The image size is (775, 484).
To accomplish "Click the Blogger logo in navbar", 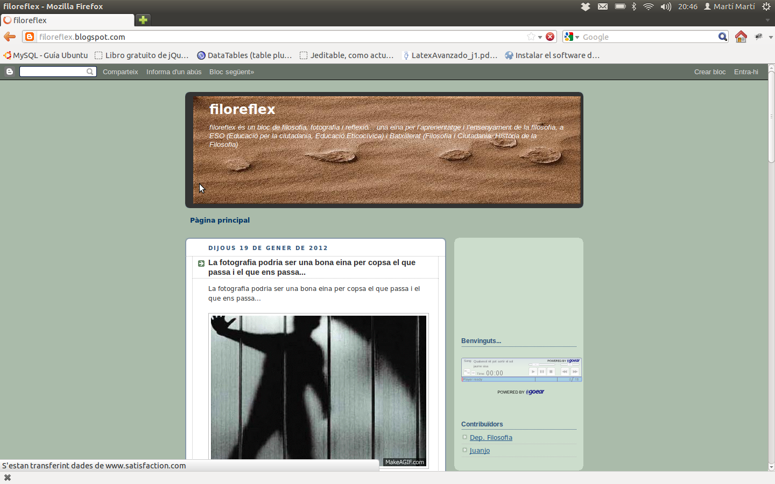I will coord(9,72).
